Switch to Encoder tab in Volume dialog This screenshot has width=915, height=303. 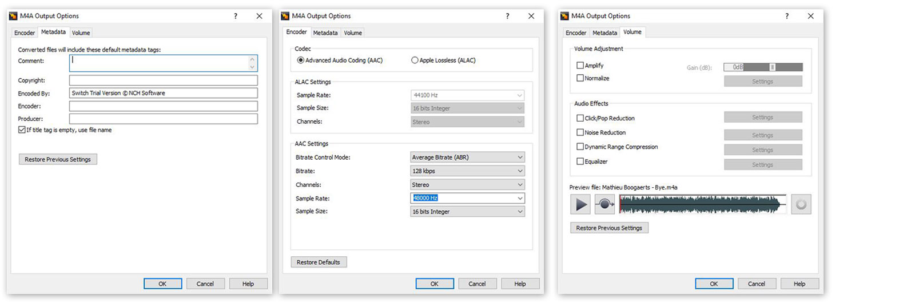coord(576,33)
